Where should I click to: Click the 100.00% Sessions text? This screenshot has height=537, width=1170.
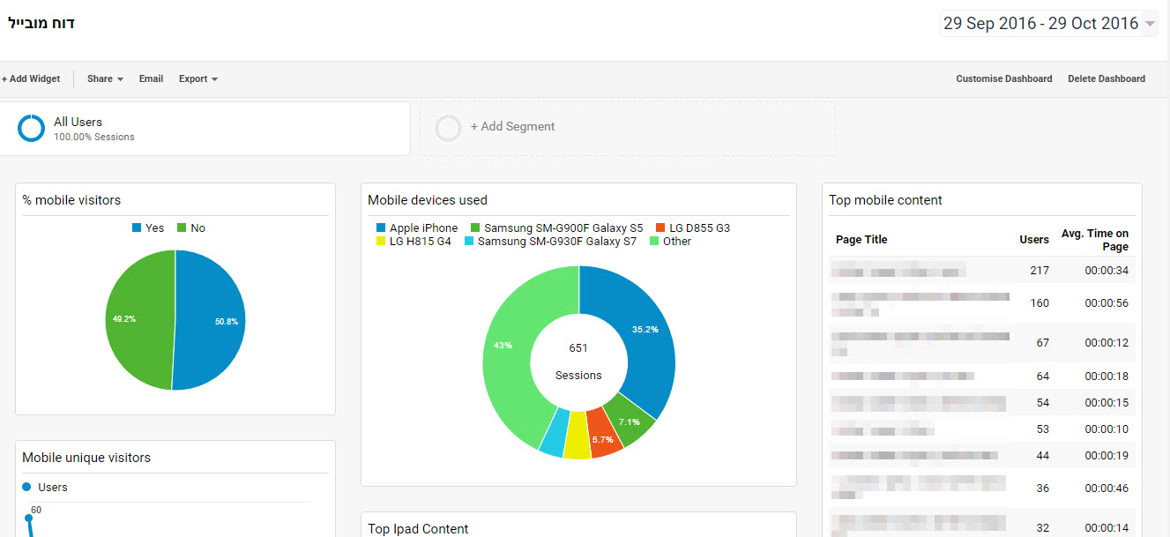[x=94, y=137]
